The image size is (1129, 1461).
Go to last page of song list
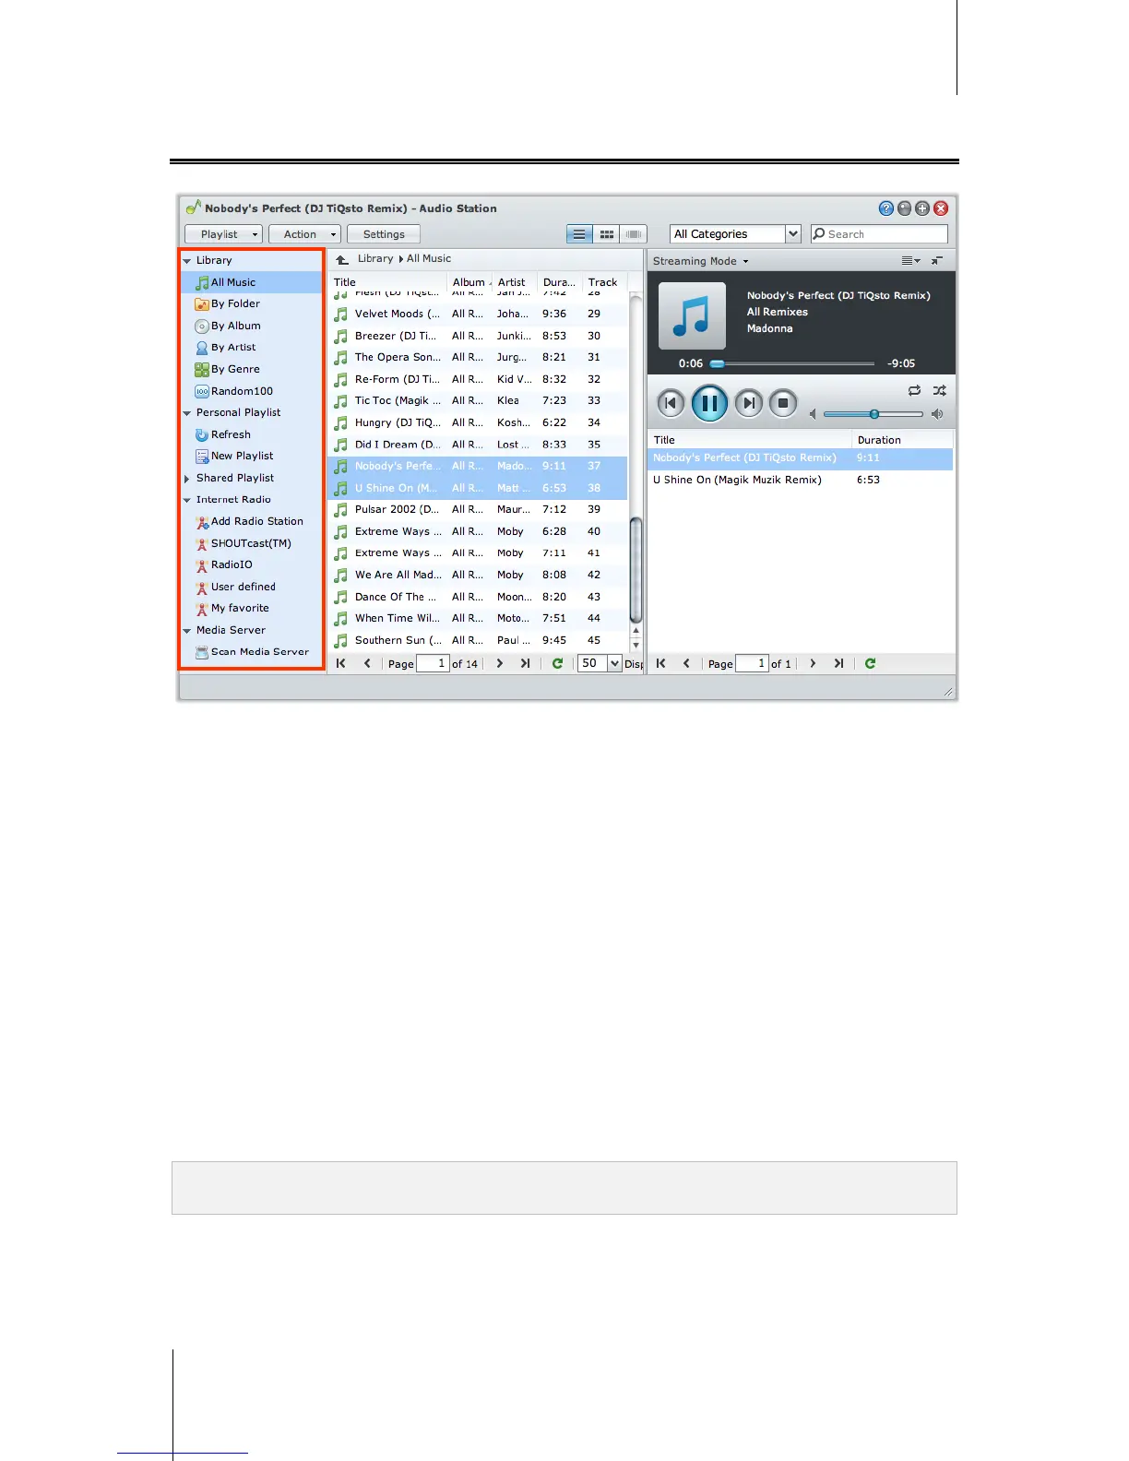click(x=526, y=663)
